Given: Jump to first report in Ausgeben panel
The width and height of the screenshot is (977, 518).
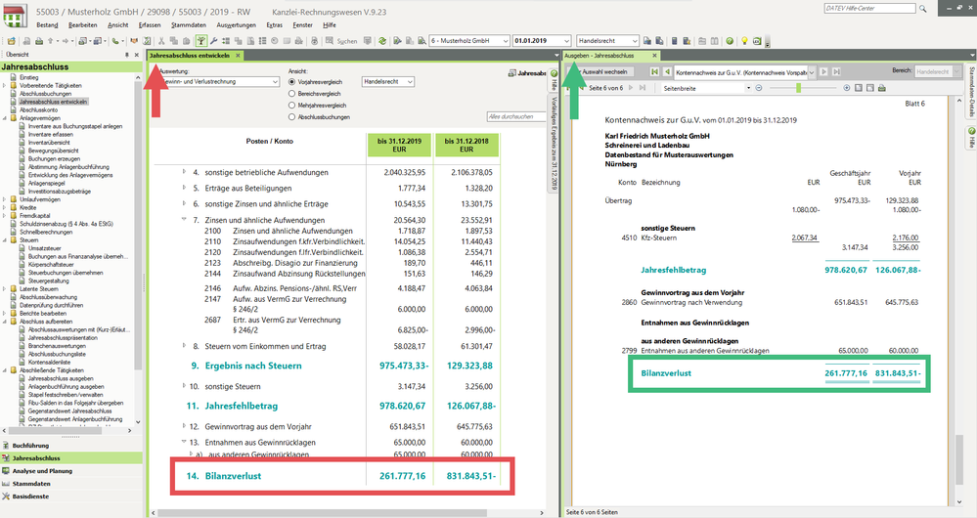Looking at the screenshot, I should click(x=654, y=71).
